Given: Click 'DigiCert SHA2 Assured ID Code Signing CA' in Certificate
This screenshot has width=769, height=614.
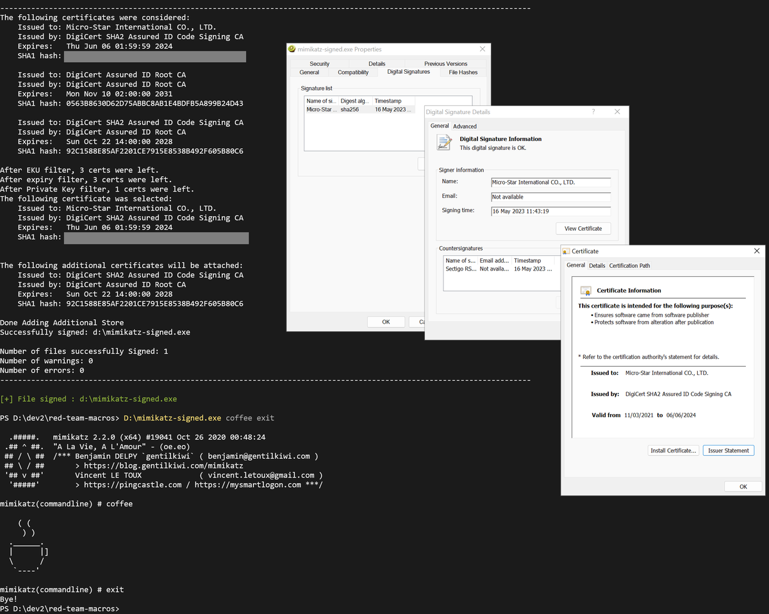Looking at the screenshot, I should (x=678, y=394).
